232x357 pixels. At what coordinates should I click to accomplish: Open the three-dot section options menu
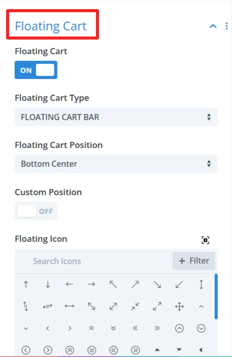(226, 26)
